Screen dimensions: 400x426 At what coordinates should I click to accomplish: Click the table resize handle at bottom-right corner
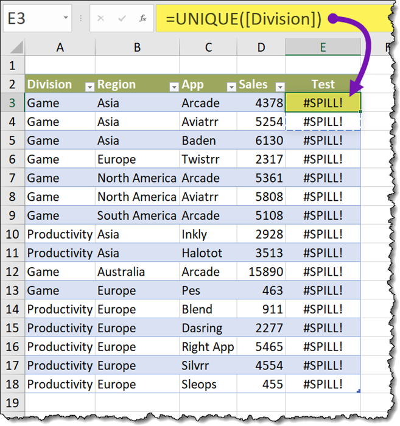pyautogui.click(x=359, y=391)
